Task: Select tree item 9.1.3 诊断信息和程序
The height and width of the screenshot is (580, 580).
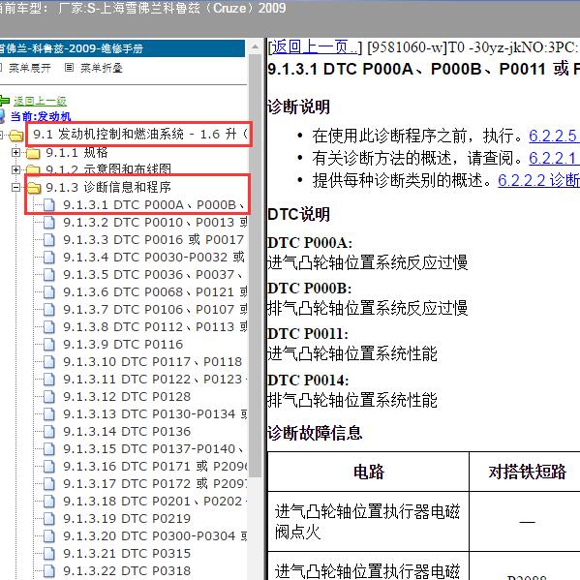Action: click(x=108, y=187)
